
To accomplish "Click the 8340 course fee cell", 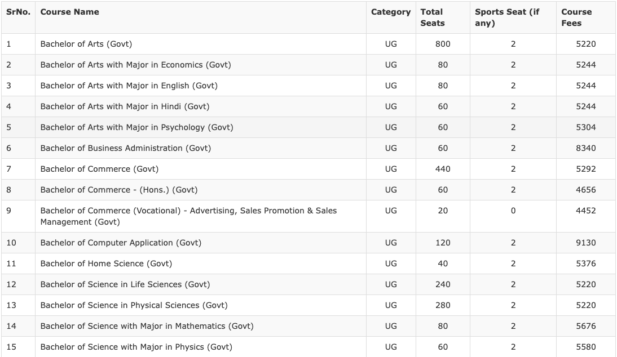I will 585,148.
